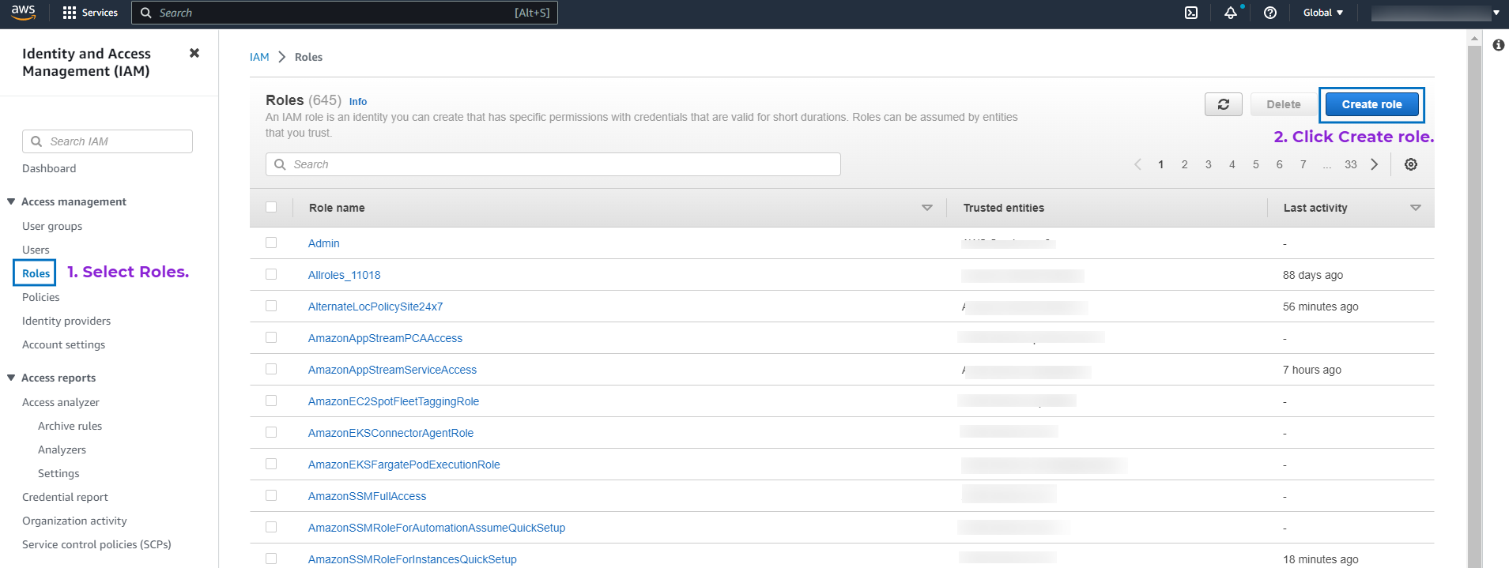This screenshot has width=1509, height=568.
Task: Open Identity providers in the sidebar
Action: [66, 321]
